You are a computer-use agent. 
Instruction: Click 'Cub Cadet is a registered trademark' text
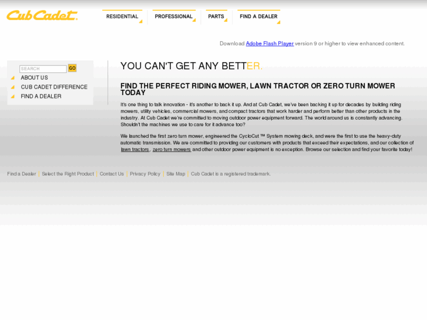coord(231,174)
